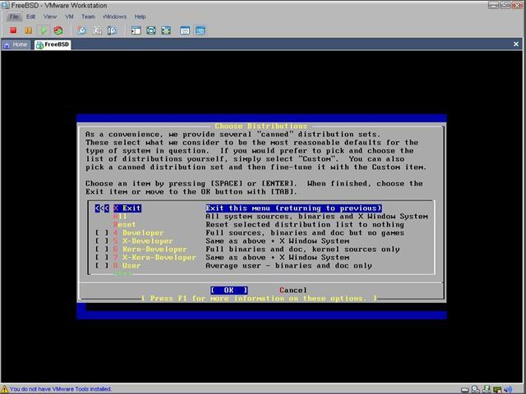Click the Revert to snapshot icon

tap(97, 30)
